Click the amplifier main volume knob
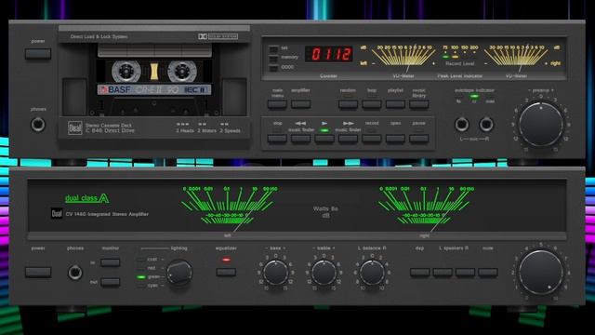This screenshot has width=595, height=335. pos(541,273)
